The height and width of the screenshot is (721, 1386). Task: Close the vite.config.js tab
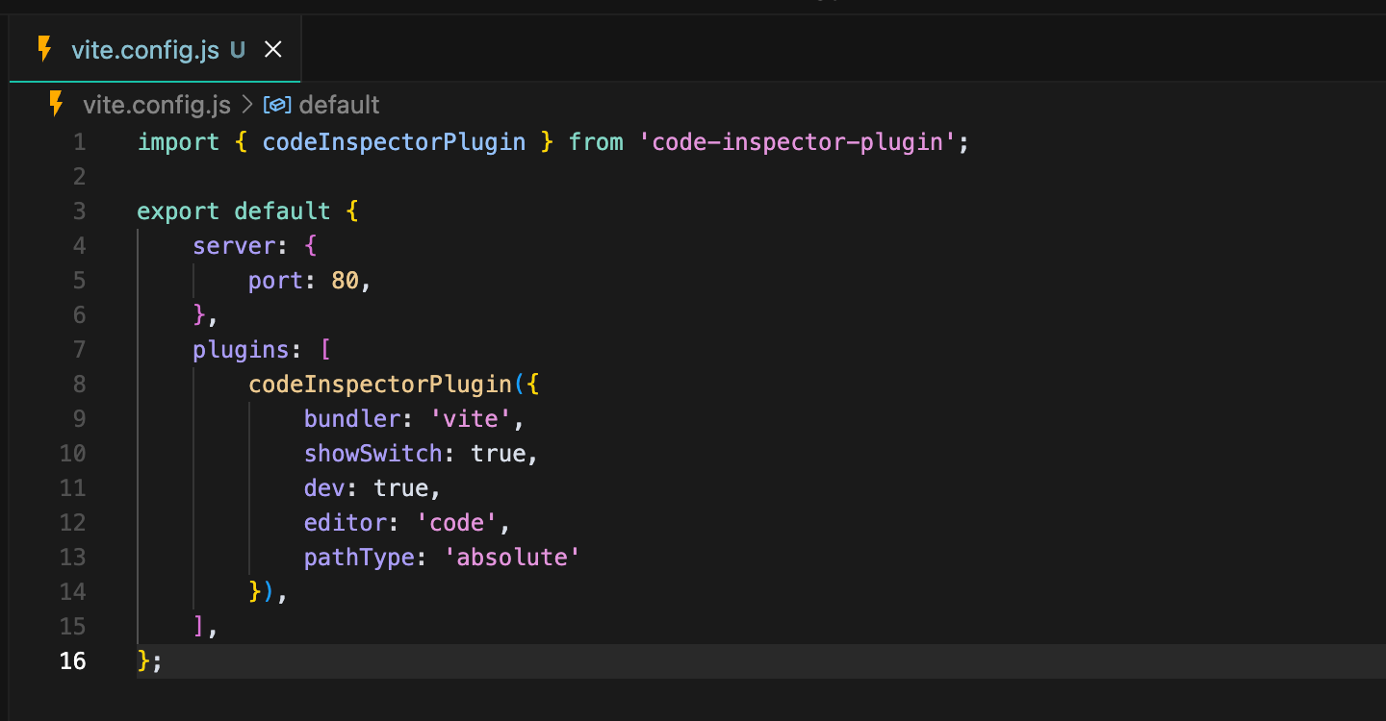click(272, 48)
